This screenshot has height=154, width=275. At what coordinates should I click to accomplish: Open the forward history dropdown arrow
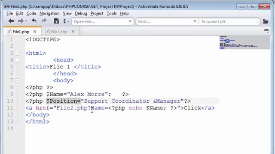[x=26, y=21]
